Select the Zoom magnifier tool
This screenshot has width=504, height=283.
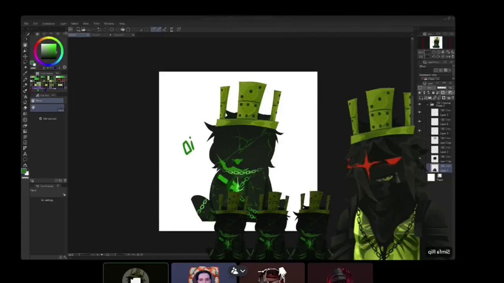click(x=25, y=39)
